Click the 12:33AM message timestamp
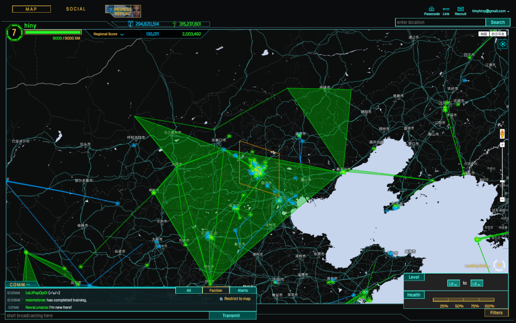This screenshot has height=323, width=516. point(14,300)
